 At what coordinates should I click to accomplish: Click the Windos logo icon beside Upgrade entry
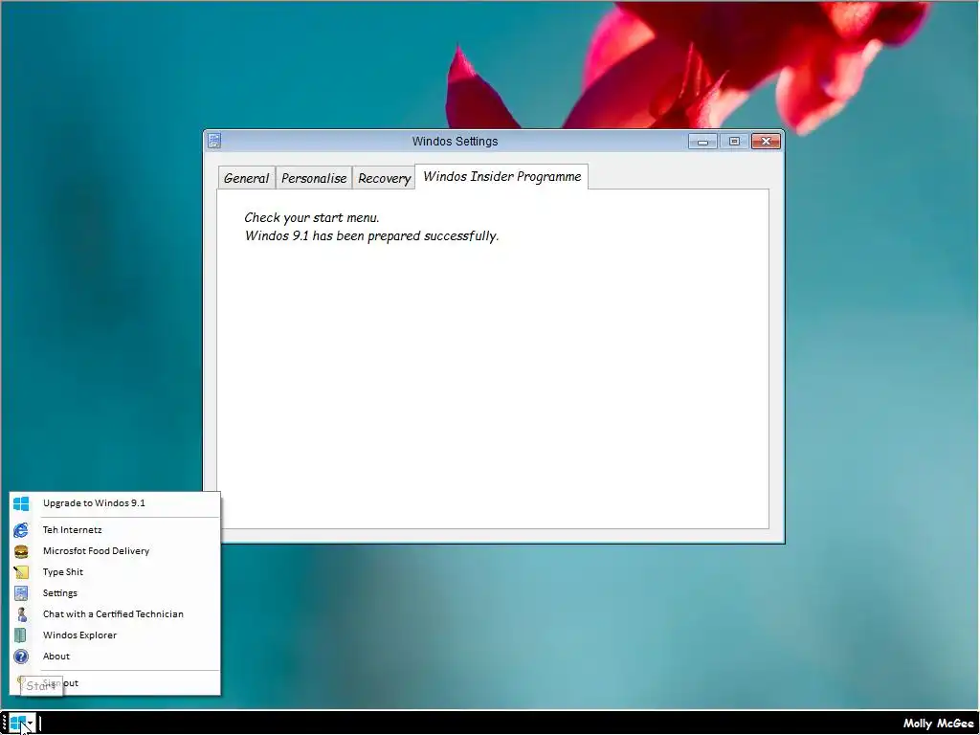click(x=21, y=503)
